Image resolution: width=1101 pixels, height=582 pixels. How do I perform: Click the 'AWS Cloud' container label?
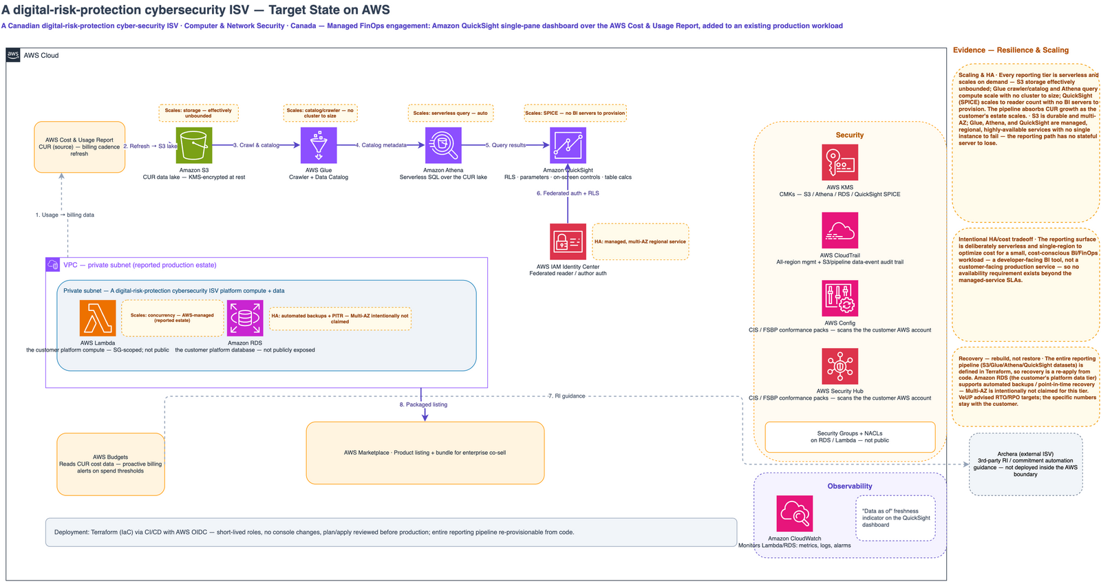pyautogui.click(x=41, y=55)
